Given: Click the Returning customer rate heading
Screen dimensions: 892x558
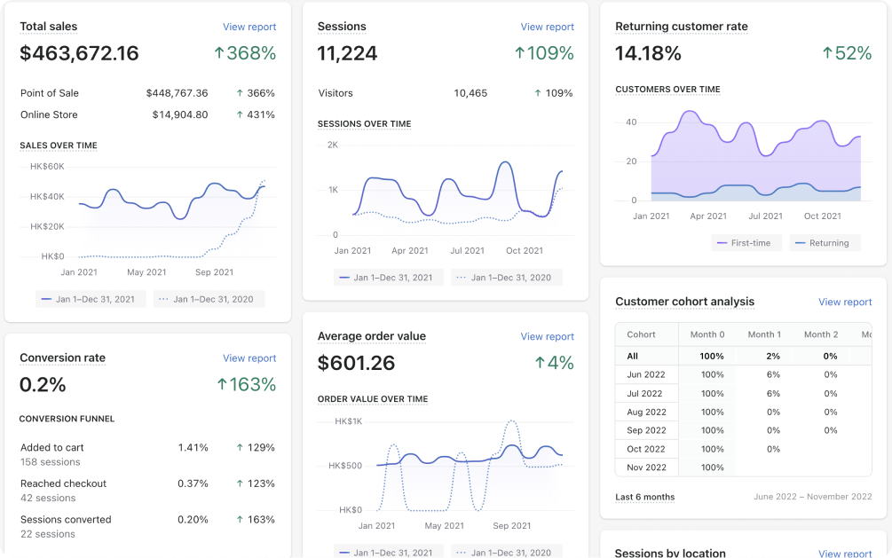Looking at the screenshot, I should (x=681, y=27).
